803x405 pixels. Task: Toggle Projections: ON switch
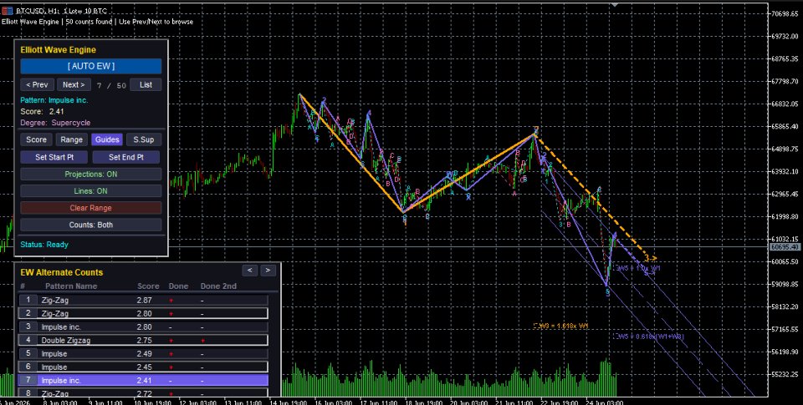click(x=90, y=174)
